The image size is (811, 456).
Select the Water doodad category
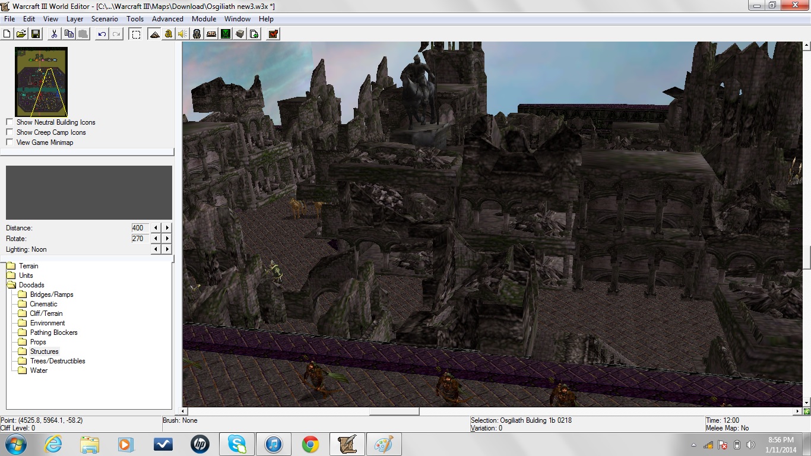[39, 370]
